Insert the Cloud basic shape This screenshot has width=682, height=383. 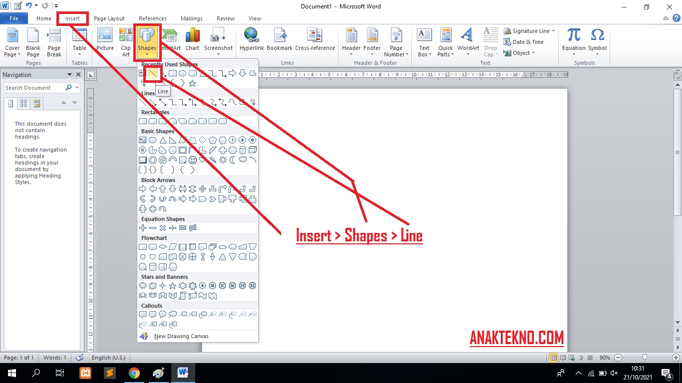pyautogui.click(x=243, y=160)
